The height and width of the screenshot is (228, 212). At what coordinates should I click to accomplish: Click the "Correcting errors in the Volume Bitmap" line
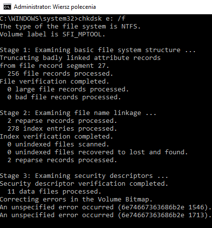[x=76, y=199]
